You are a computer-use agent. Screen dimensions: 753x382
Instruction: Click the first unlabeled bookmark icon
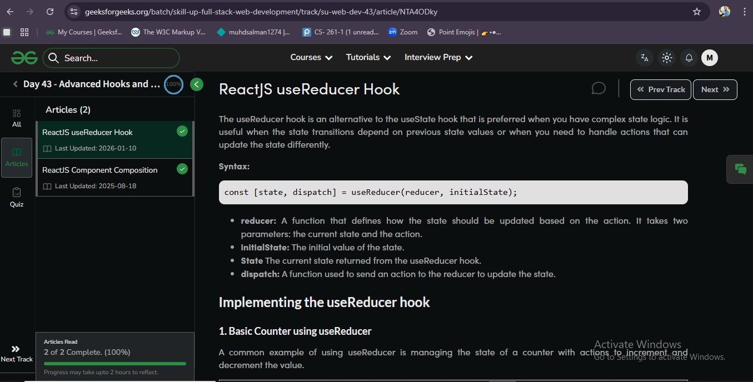pos(7,32)
